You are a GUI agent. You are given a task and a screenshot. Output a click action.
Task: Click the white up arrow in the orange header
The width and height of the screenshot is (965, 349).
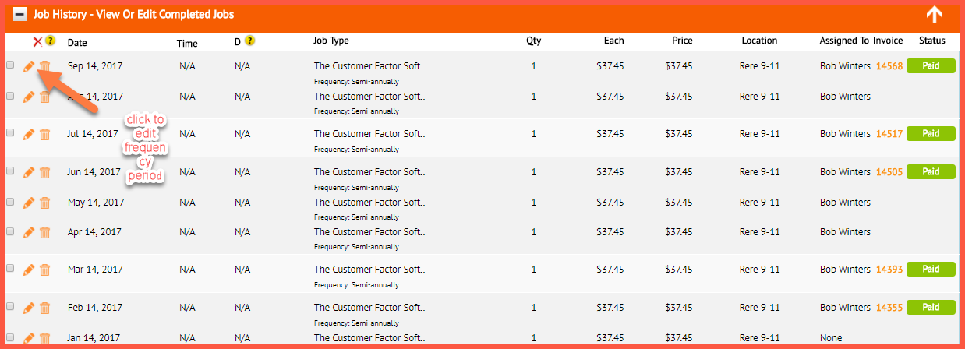[935, 15]
